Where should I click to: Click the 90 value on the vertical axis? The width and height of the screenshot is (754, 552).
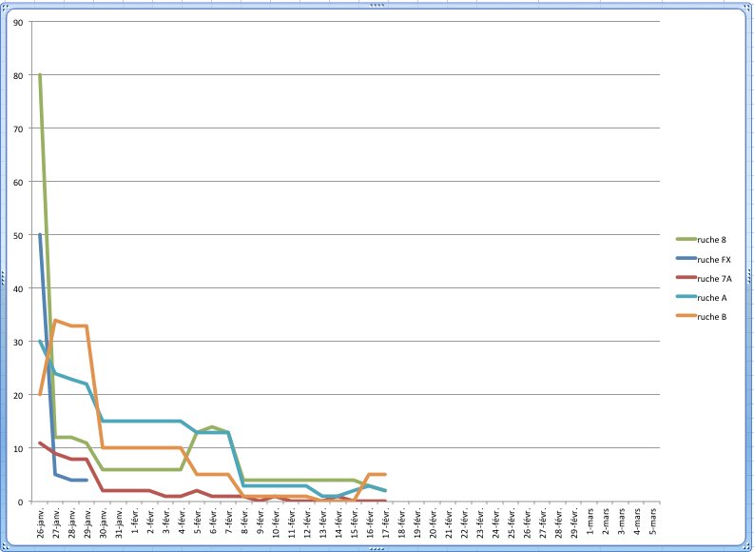(20, 21)
